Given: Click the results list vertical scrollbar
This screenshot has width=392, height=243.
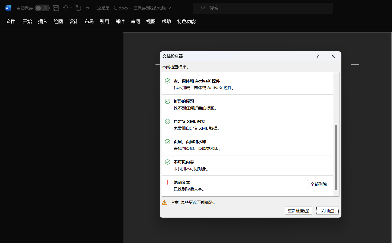Looking at the screenshot, I should pos(336,157).
